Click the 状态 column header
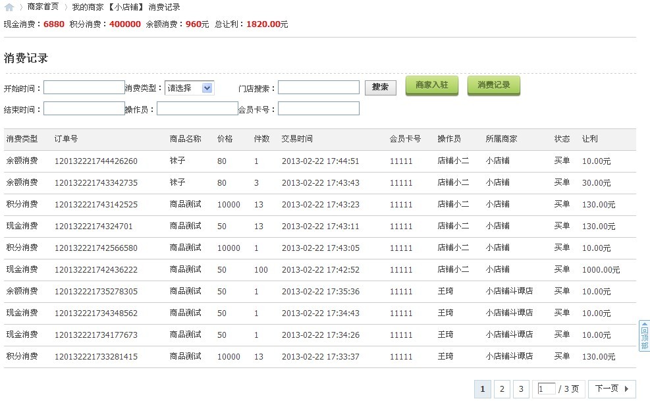Screen dimensions: 650x405 (562, 139)
